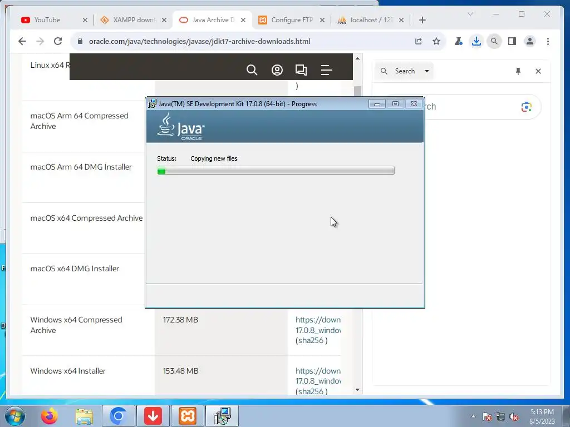This screenshot has width=570, height=427.
Task: Minimize the Java installer dialog
Action: point(377,104)
